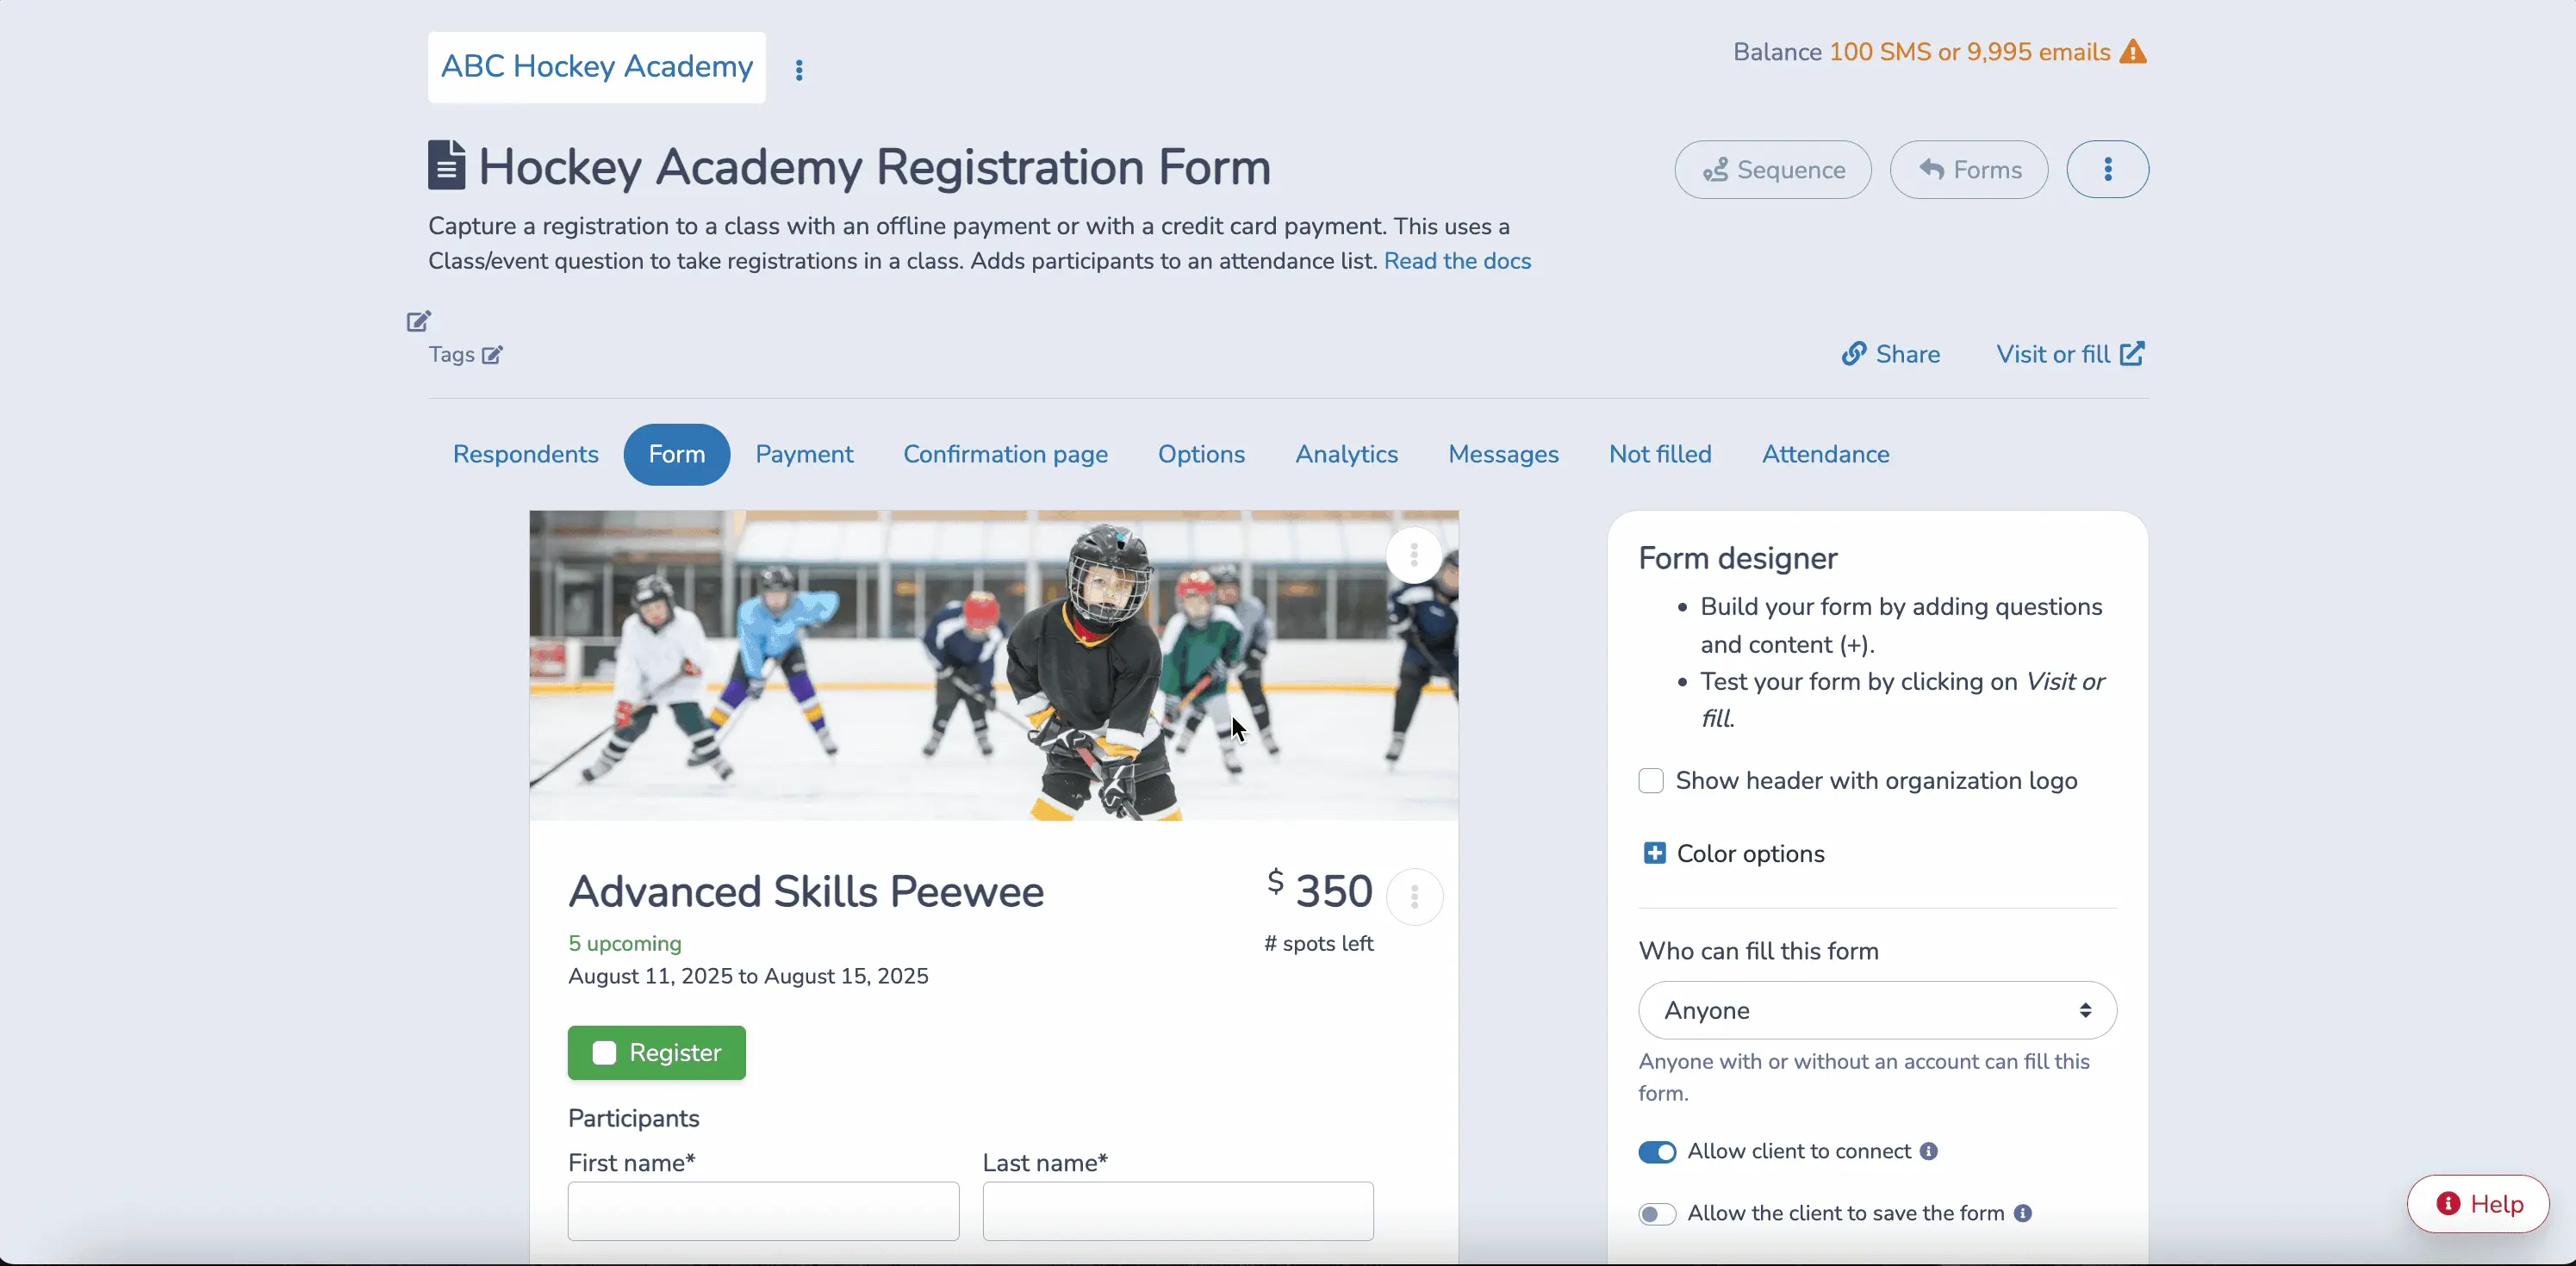Enable Show header with organization logo checkbox
The image size is (2576, 1266).
click(1651, 780)
